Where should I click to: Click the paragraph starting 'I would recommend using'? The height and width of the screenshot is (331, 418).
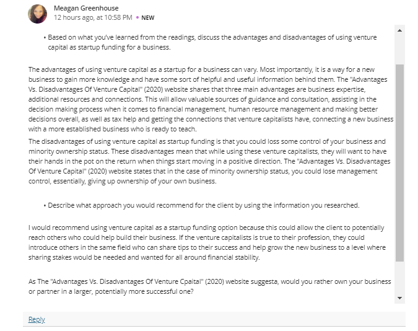[207, 242]
